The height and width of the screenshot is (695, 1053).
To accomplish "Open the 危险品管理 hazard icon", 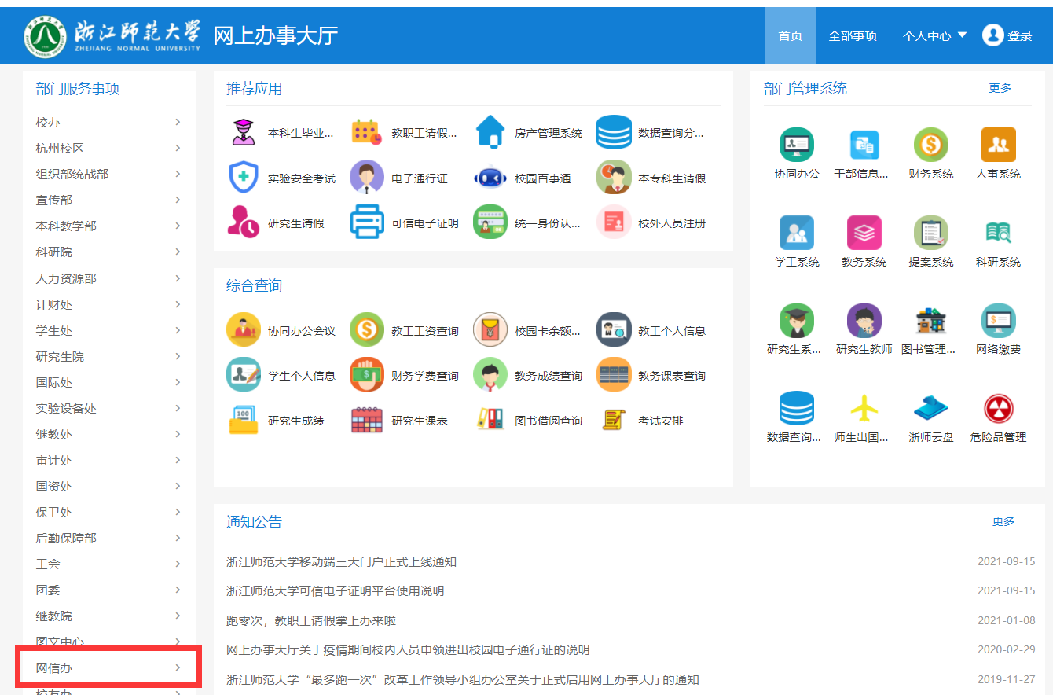I will coord(998,409).
